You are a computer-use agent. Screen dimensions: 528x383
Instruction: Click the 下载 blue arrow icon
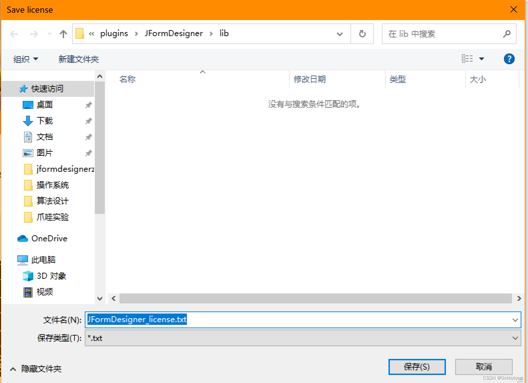click(28, 121)
